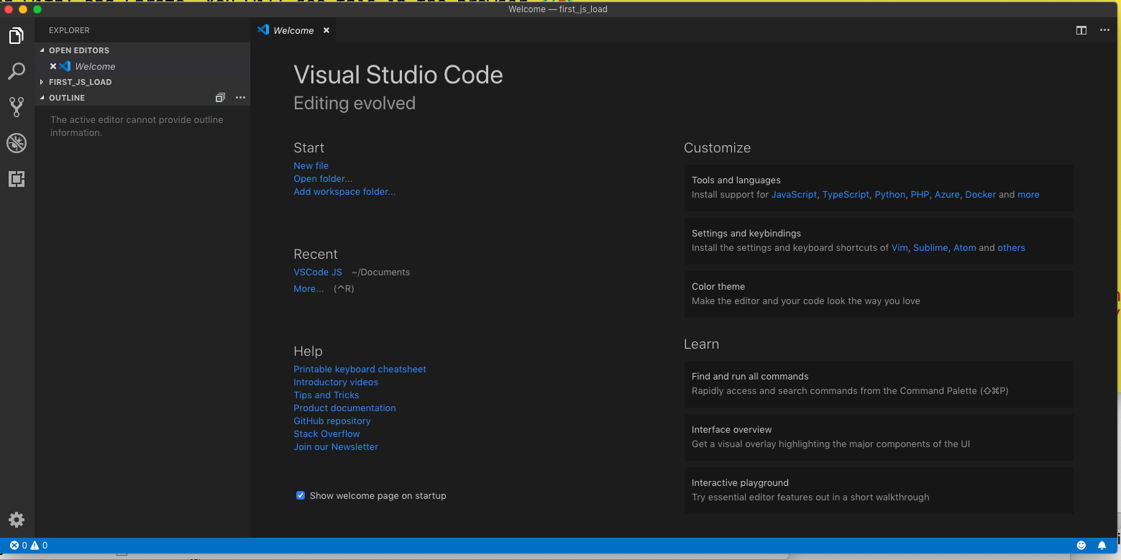Click the New file link
1121x560 pixels.
(311, 165)
